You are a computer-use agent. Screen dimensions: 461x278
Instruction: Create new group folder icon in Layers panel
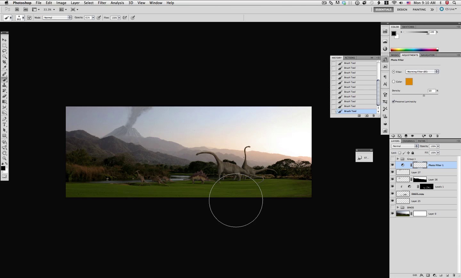coord(441,275)
